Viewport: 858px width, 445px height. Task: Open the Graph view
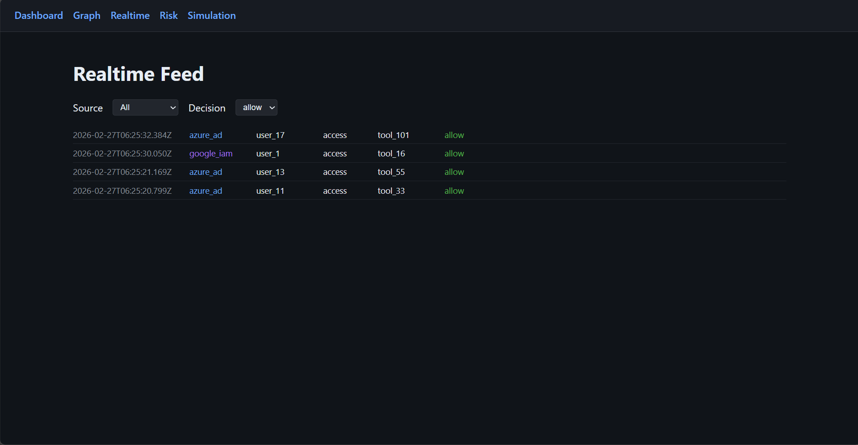[x=86, y=15]
